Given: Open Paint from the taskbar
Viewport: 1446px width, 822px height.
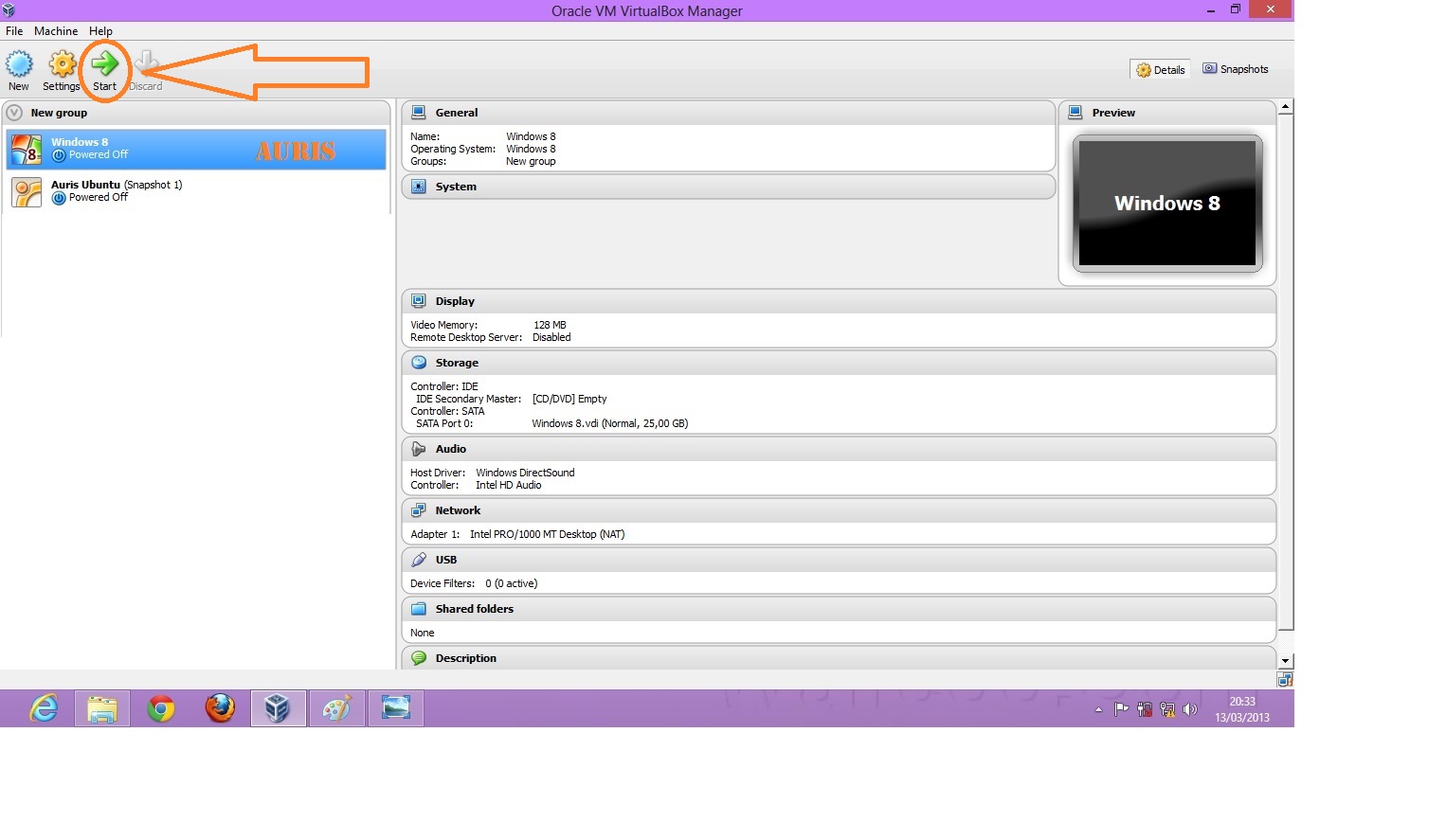Looking at the screenshot, I should [336, 708].
